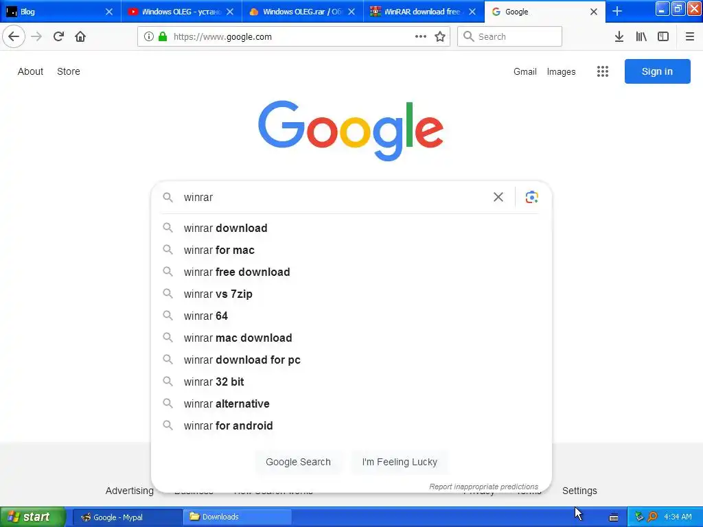Viewport: 703px width, 527px height.
Task: Open the Google apps grid icon
Action: click(603, 71)
